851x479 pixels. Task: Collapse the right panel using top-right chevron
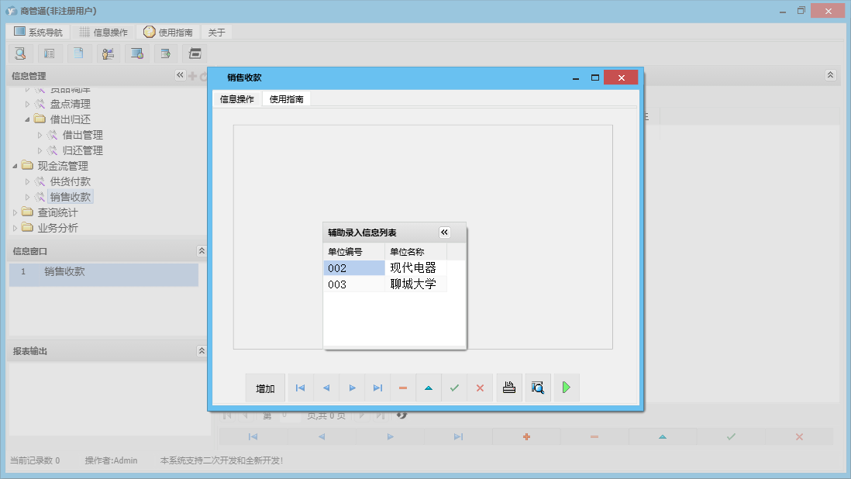tap(830, 75)
